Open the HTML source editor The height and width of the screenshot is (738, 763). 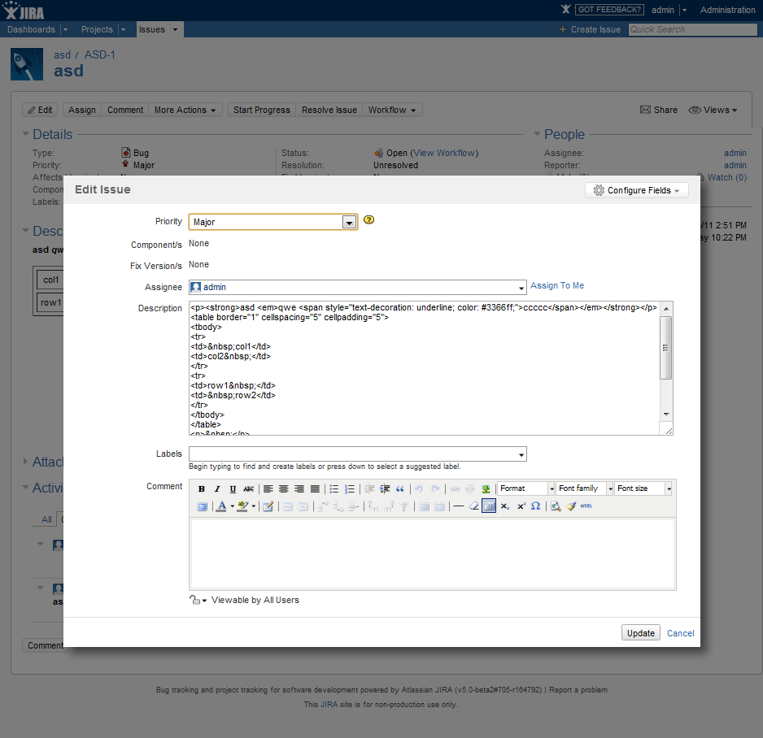(586, 506)
